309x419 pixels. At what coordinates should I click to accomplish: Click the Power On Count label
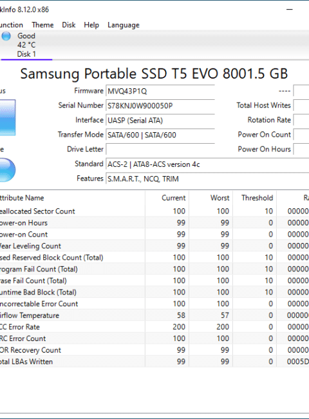265,135
